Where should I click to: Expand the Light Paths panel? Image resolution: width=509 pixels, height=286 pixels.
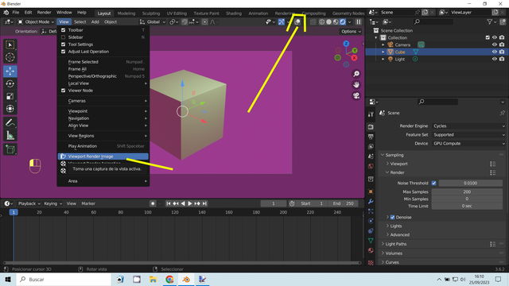coord(395,244)
